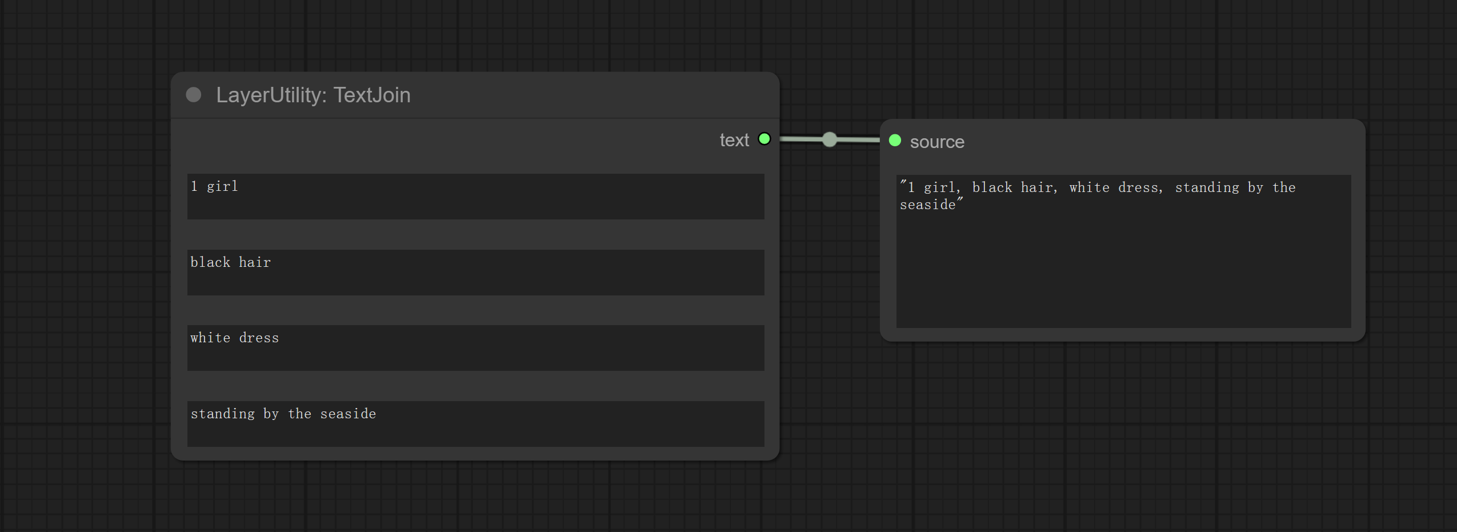
Task: Collapse the TextJoin node using its gray dot
Action: click(194, 95)
